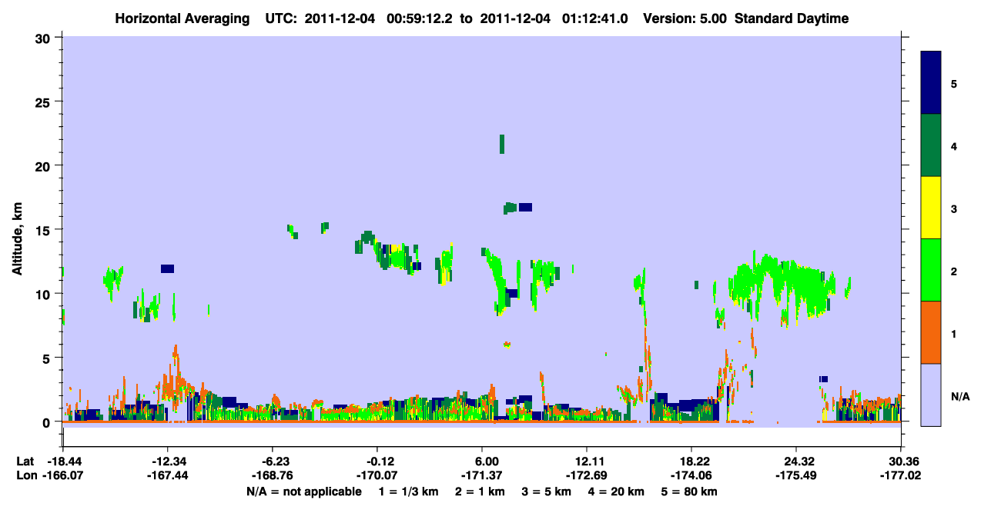Click the longitude value -168.76
This screenshot has height=513, width=1001.
(273, 475)
